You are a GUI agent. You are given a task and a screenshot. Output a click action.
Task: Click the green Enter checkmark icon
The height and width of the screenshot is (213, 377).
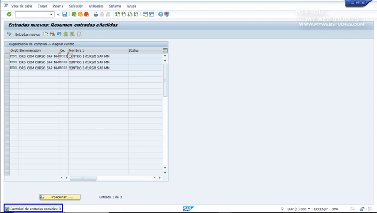click(9, 15)
